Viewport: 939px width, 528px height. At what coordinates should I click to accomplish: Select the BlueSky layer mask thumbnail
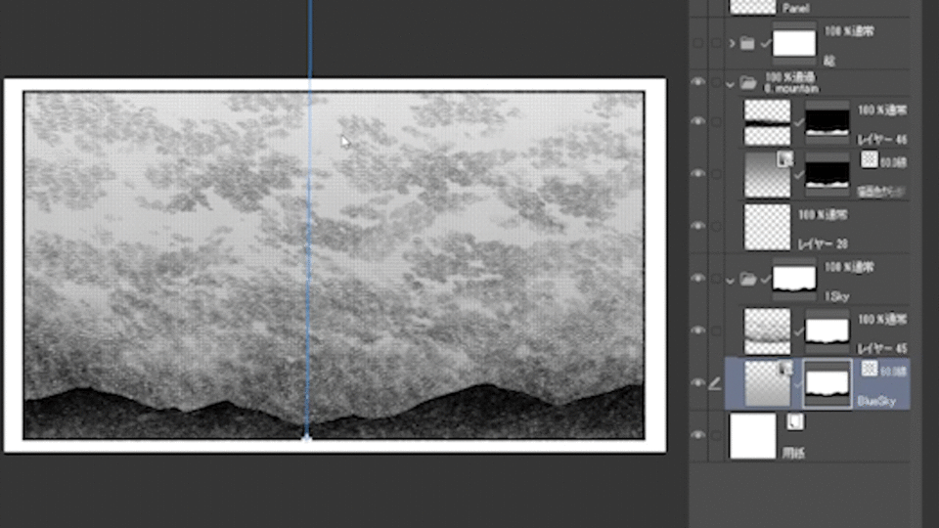point(827,383)
